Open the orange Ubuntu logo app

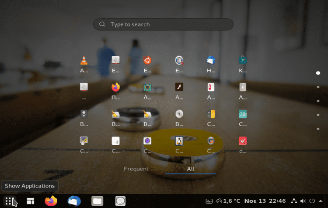point(147,61)
